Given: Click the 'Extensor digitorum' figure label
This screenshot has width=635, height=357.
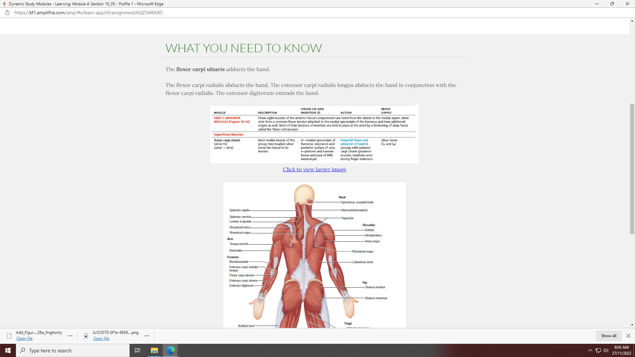Looking at the screenshot, I should (241, 286).
